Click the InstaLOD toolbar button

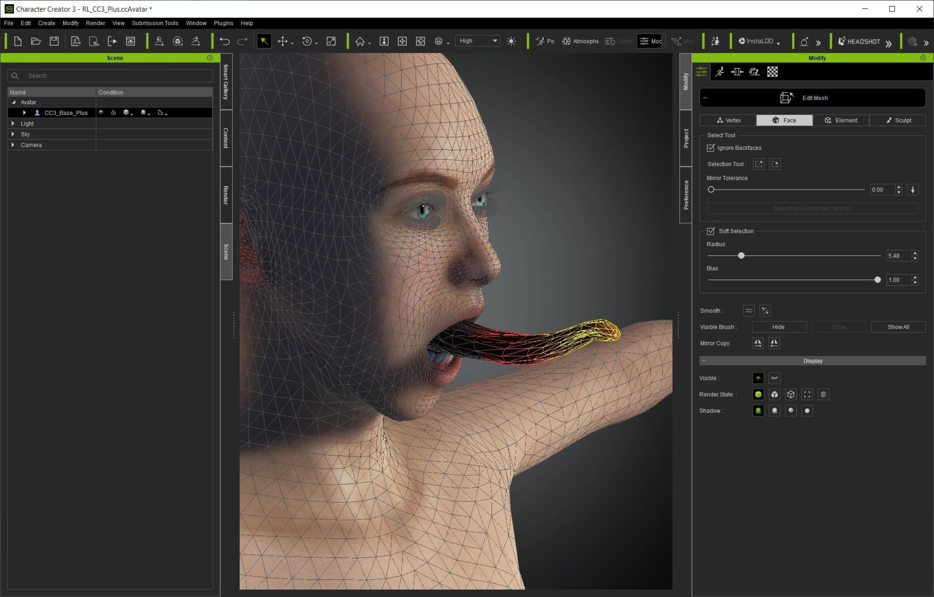point(756,41)
